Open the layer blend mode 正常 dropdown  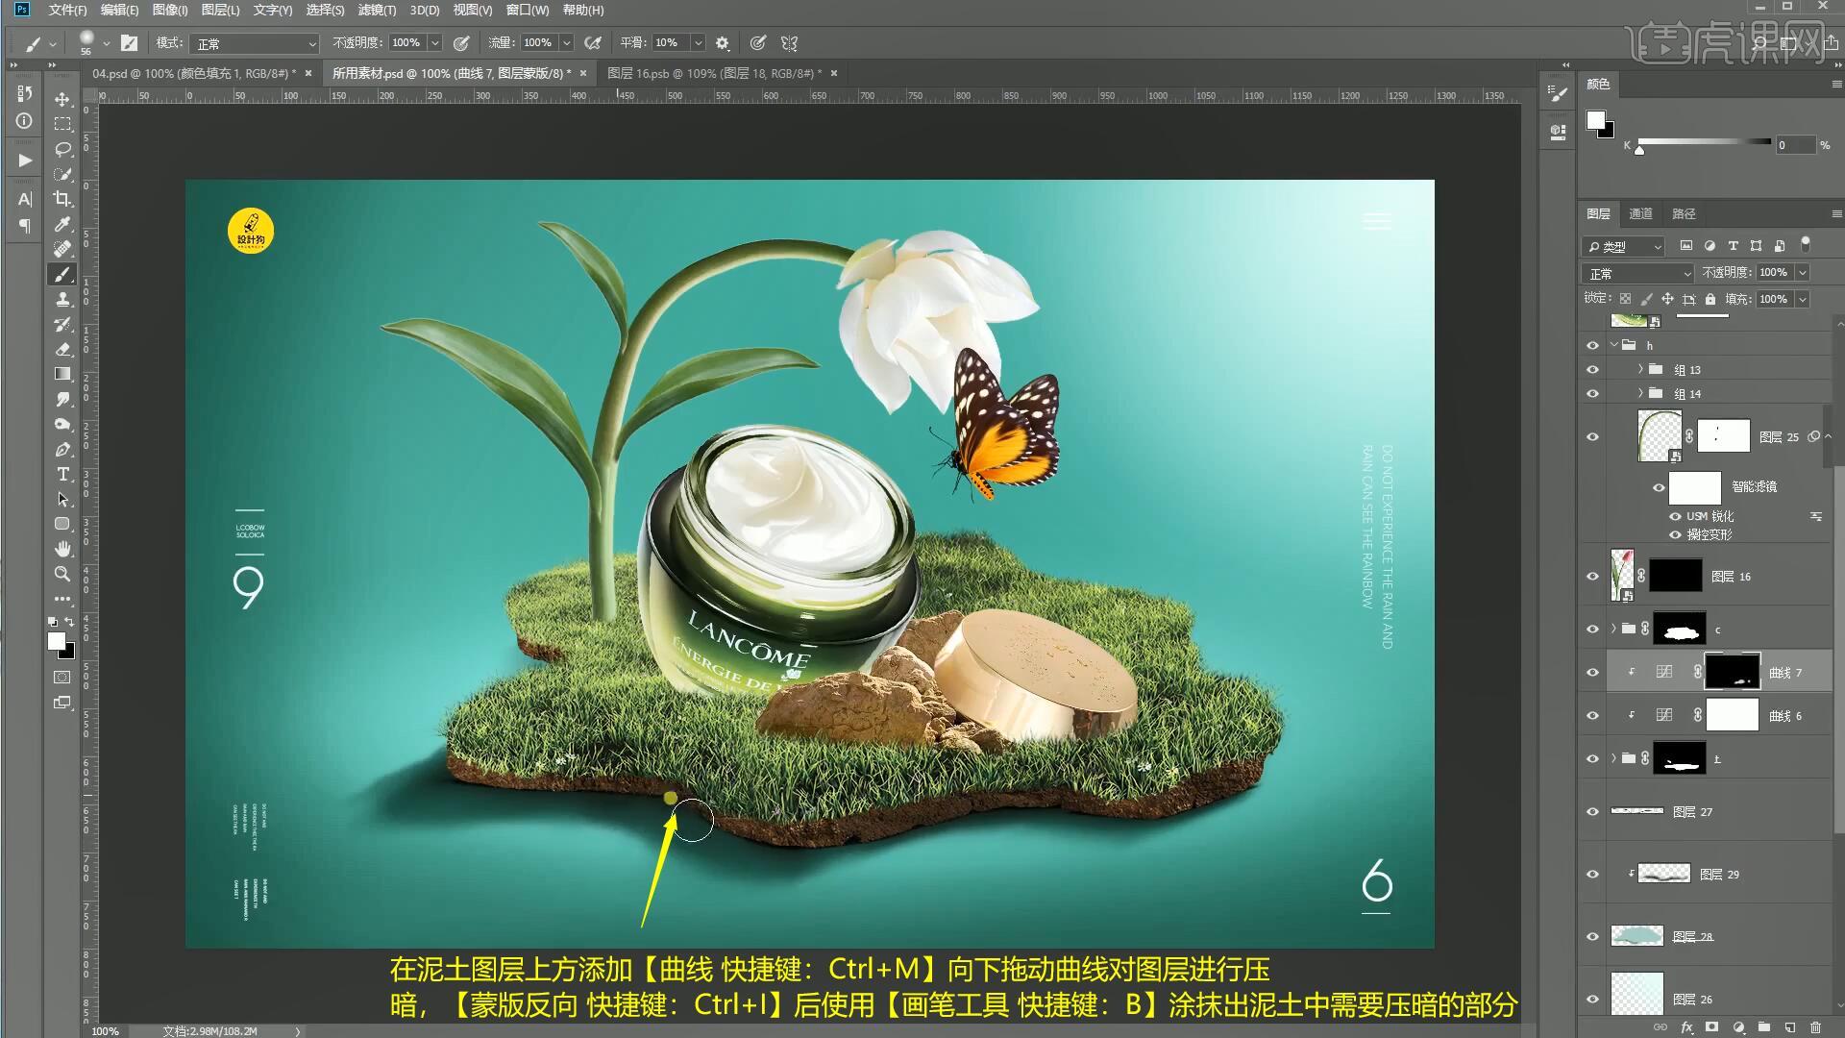[1637, 274]
